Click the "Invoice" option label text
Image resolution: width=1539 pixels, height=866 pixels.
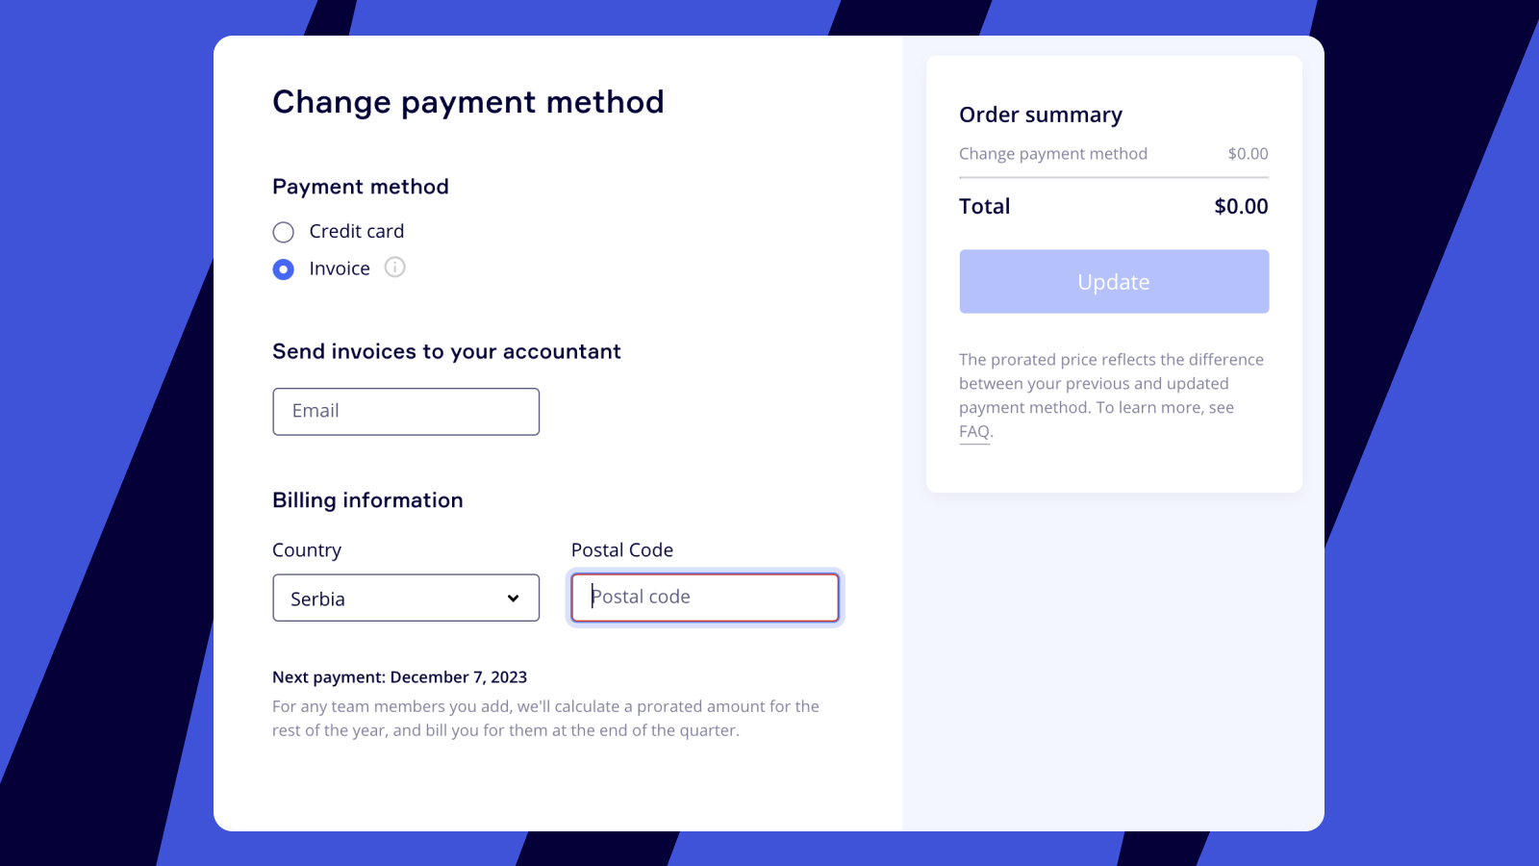[x=340, y=269]
